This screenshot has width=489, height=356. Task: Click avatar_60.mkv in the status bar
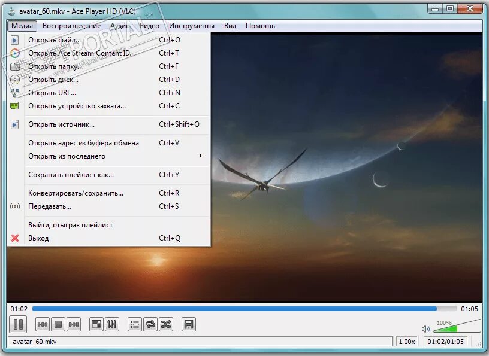(35, 342)
